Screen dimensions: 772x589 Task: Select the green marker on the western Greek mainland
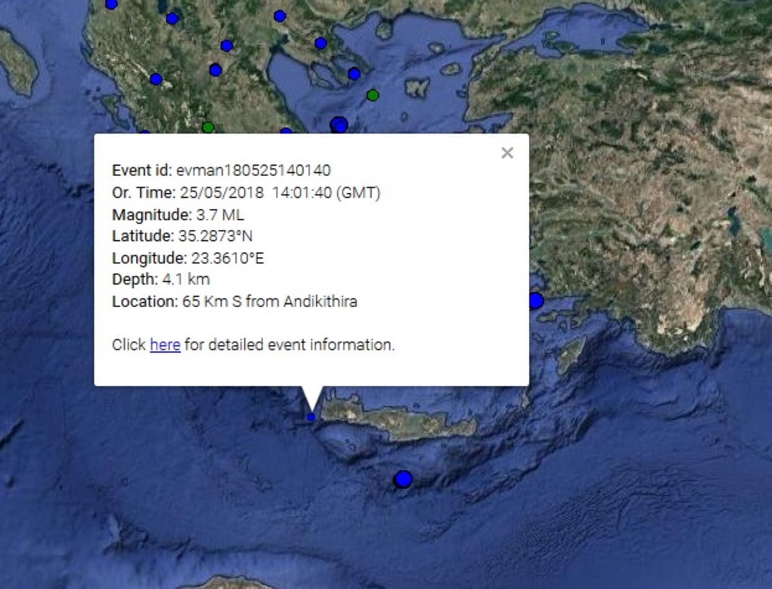click(207, 127)
